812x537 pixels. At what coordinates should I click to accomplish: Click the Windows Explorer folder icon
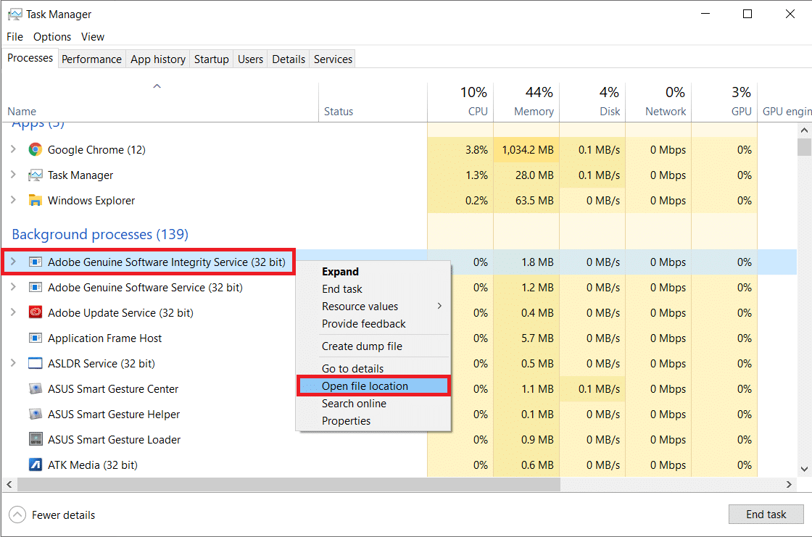[x=35, y=201]
